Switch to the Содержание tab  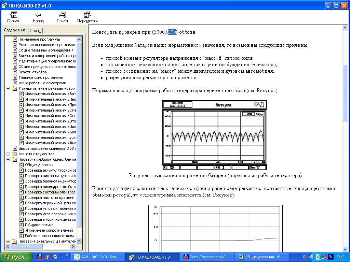coord(15,30)
